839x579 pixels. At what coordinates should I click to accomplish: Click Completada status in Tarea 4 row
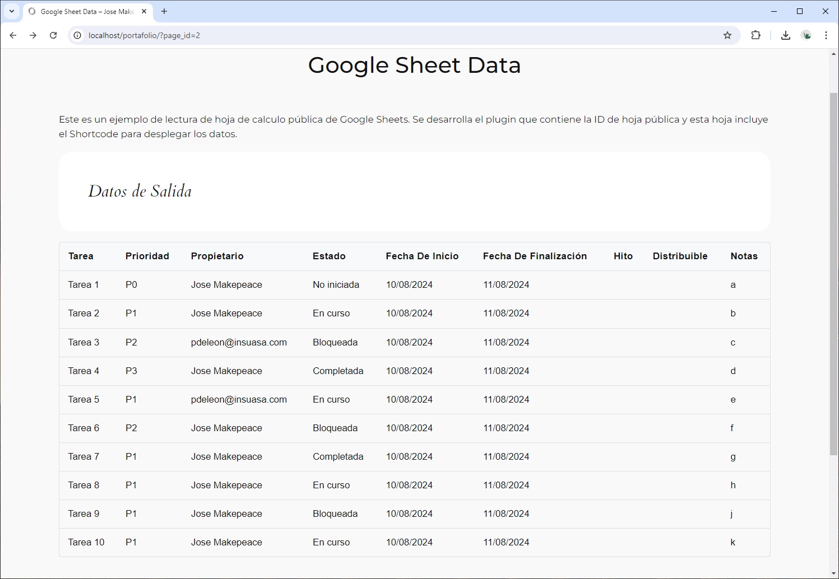(x=338, y=371)
